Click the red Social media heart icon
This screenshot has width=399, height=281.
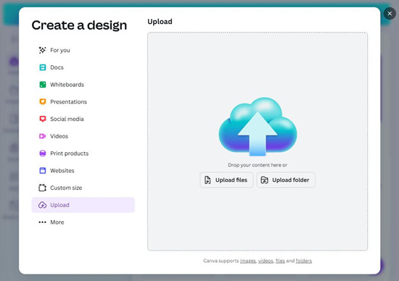click(43, 119)
